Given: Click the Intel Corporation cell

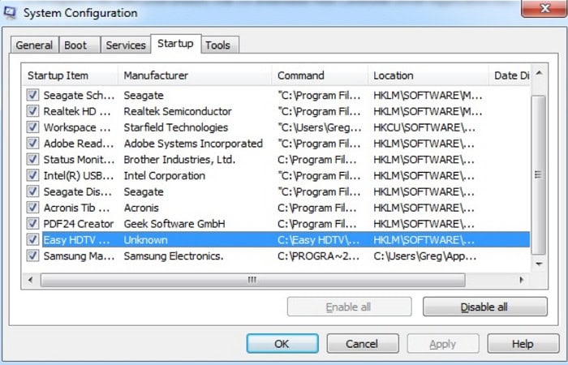Looking at the screenshot, I should 164,176.
